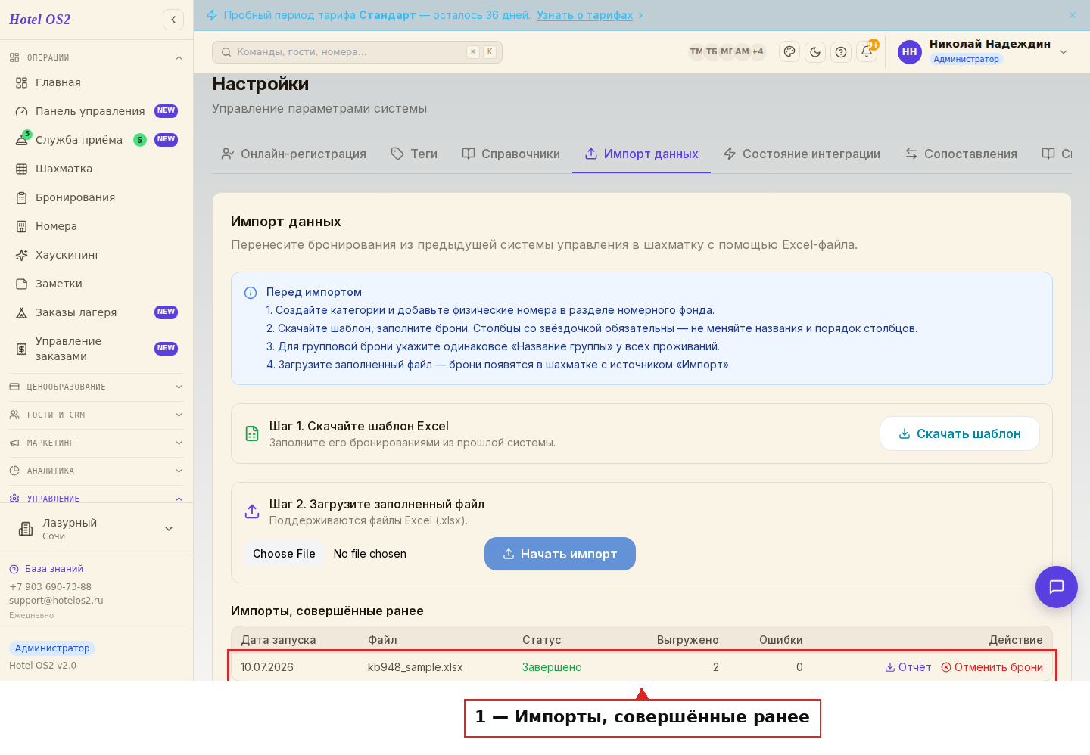Click Начать импорт button
Screen dimensions: 1090x755
tap(560, 554)
